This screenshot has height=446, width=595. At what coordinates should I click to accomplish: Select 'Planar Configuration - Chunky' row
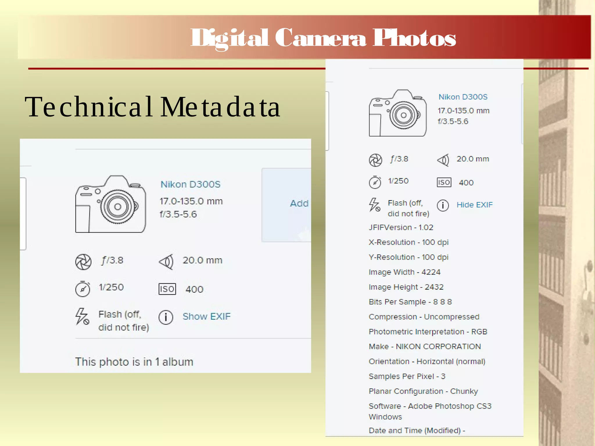tap(423, 391)
